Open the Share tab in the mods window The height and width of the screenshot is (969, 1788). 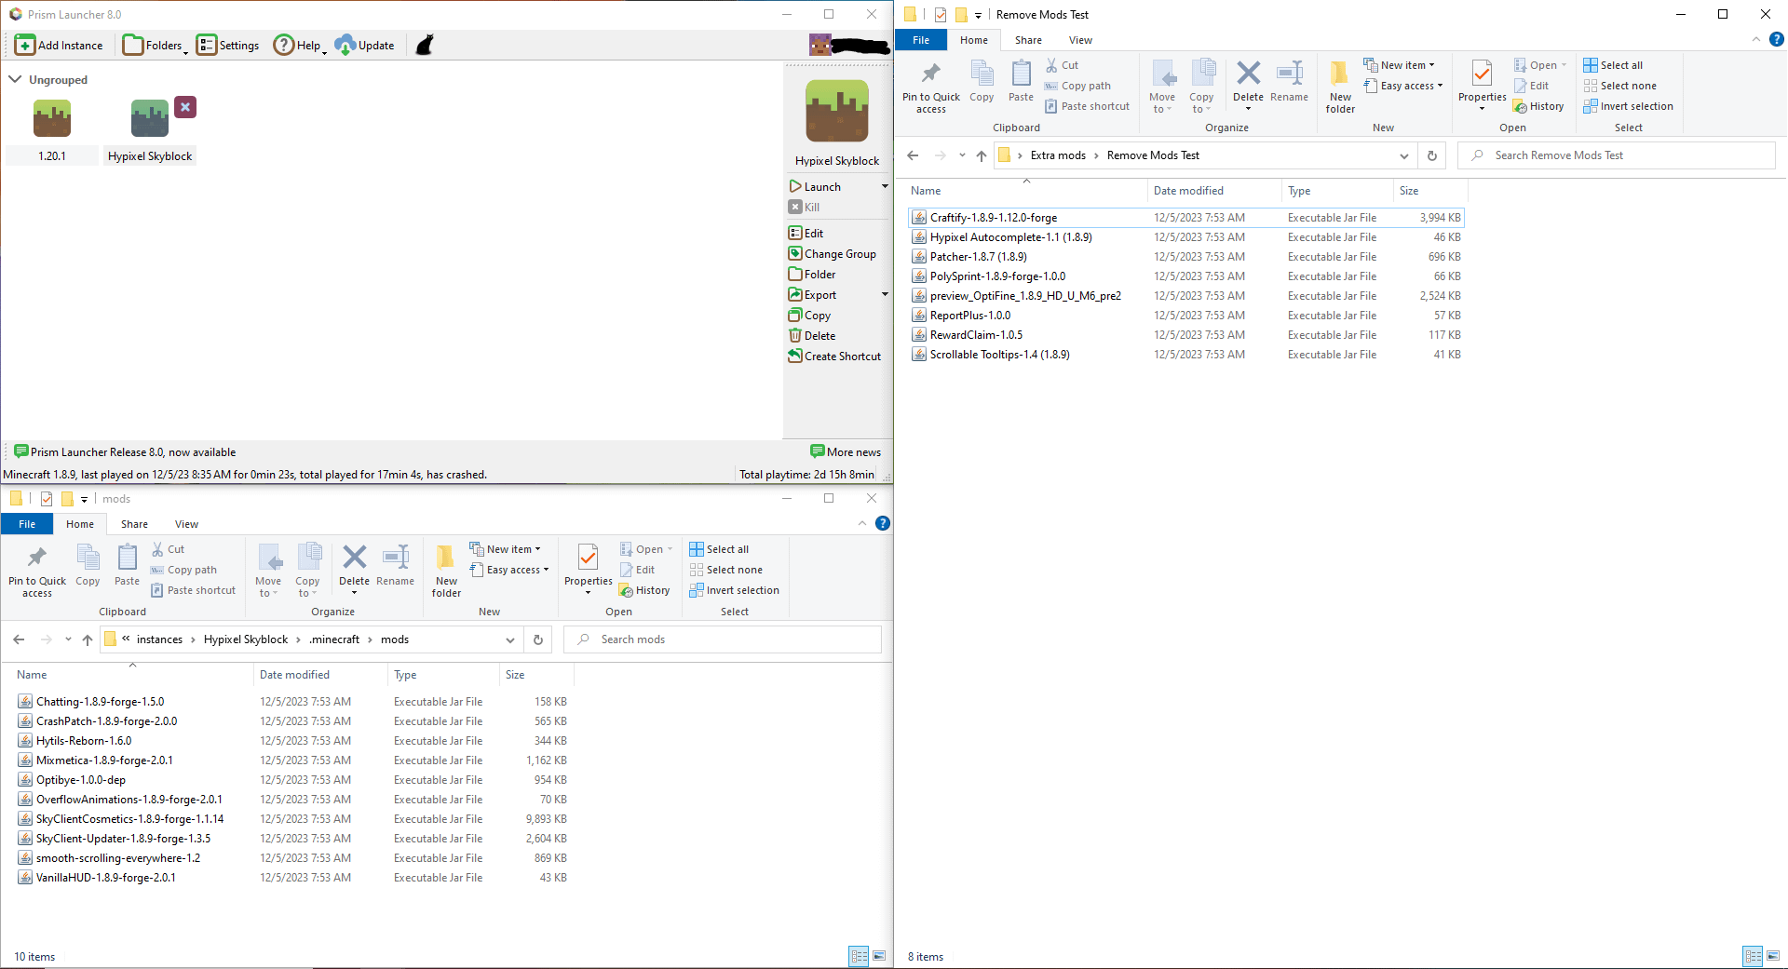click(x=134, y=524)
